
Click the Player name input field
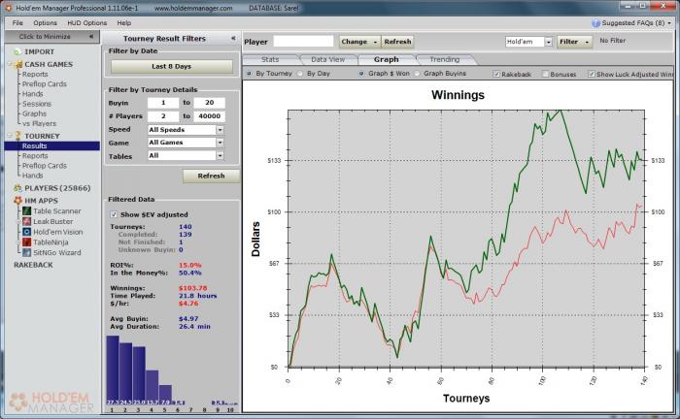coord(303,41)
